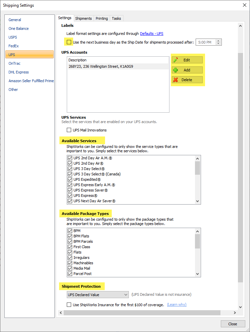The height and width of the screenshot is (332, 250).
Task: Open the UPS Declared Value dropdown
Action: pos(98,294)
